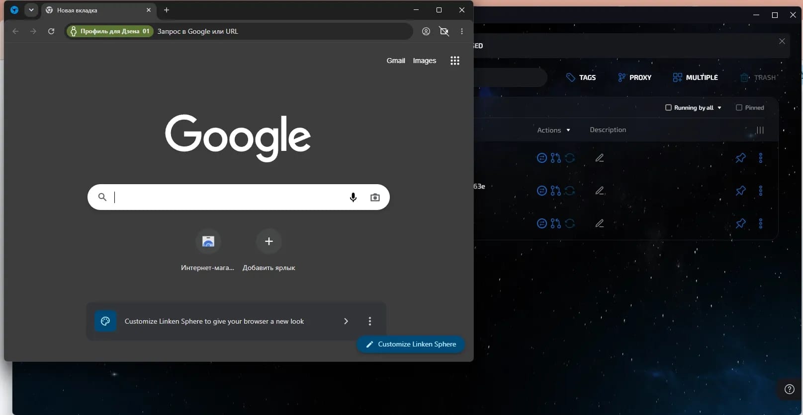Click the refresh icon in the top session row

(x=570, y=158)
